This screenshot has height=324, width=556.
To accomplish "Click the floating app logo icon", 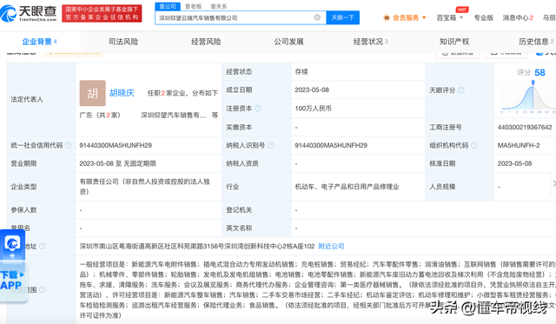I will click(12, 244).
